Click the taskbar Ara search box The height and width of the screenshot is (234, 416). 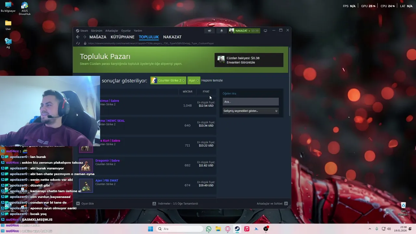(179, 229)
